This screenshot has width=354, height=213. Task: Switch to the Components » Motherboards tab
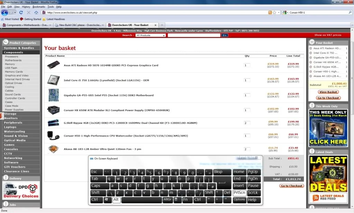click(27, 25)
